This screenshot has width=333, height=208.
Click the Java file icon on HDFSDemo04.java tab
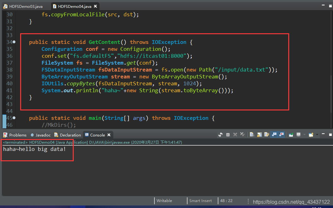[x=55, y=6]
